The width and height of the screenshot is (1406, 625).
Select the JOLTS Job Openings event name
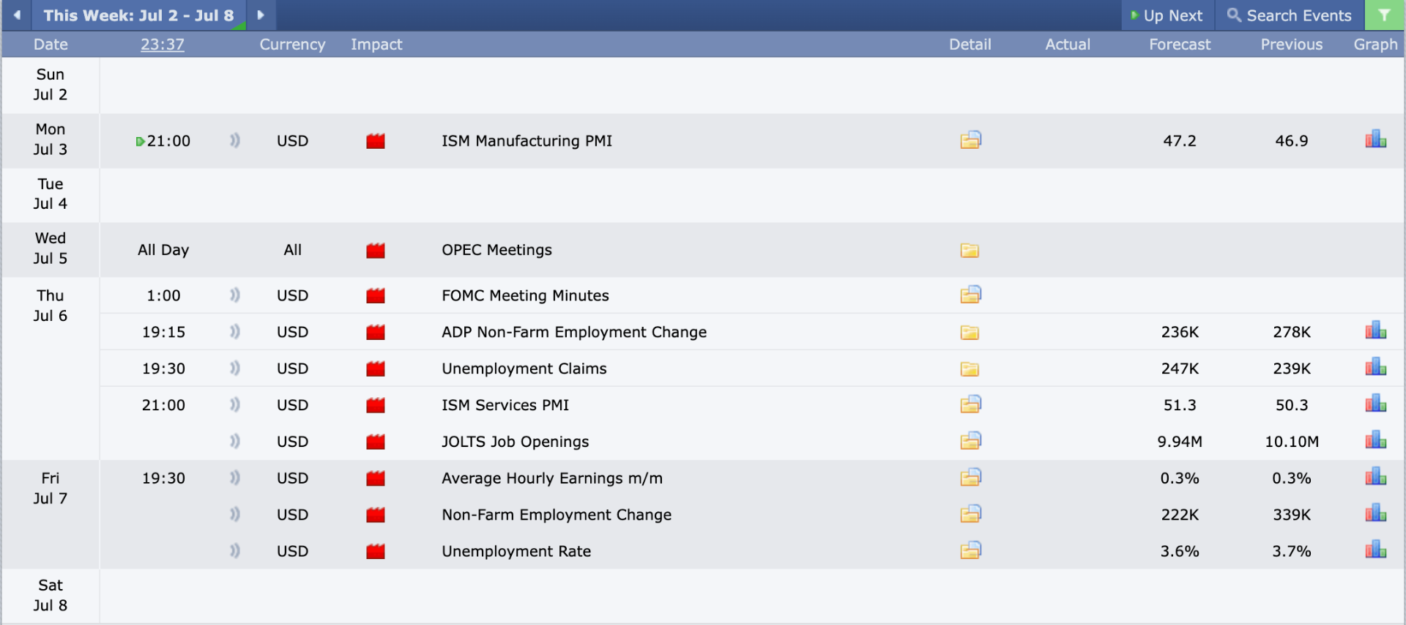515,442
